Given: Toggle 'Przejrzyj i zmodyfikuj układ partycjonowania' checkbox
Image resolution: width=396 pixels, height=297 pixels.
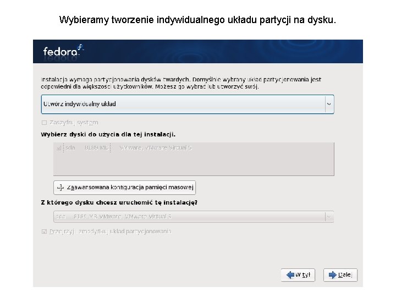Looking at the screenshot, I should pyautogui.click(x=44, y=232).
